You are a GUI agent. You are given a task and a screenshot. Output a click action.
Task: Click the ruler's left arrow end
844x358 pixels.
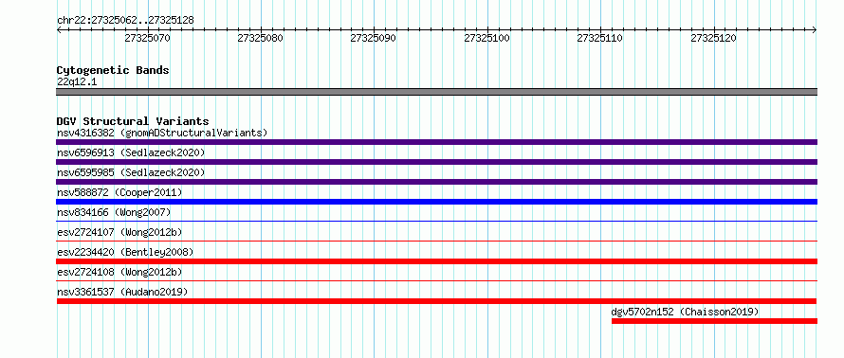(x=59, y=30)
